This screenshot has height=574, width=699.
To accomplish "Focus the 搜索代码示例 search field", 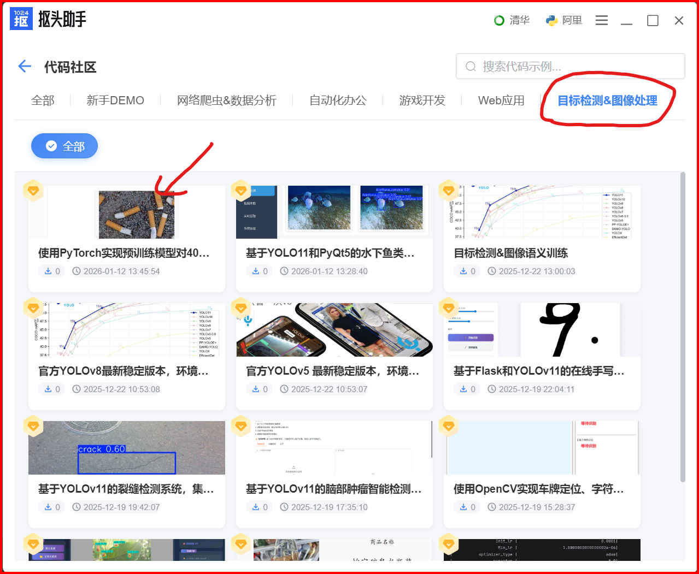I will (x=571, y=66).
